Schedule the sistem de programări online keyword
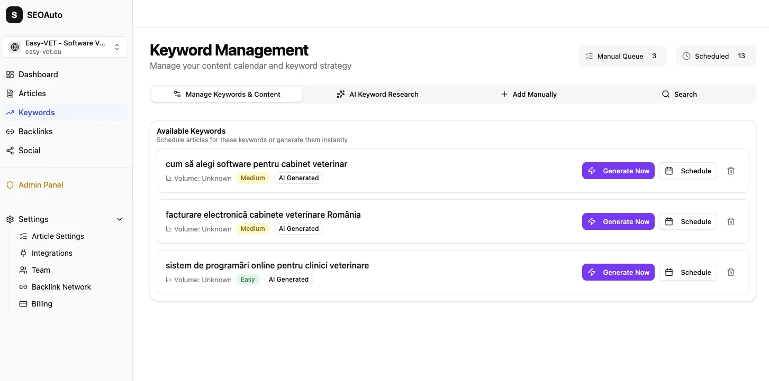Screen dimensions: 769x381 click(x=688, y=272)
